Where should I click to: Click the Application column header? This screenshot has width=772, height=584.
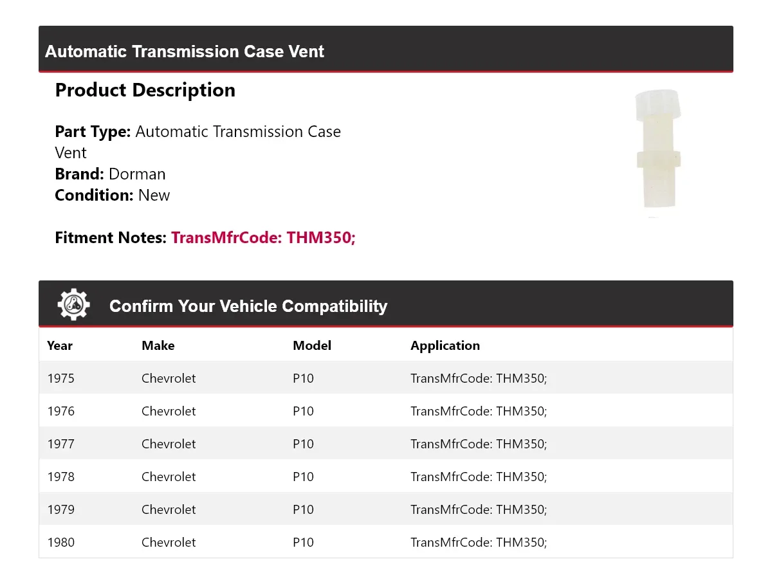tap(445, 345)
